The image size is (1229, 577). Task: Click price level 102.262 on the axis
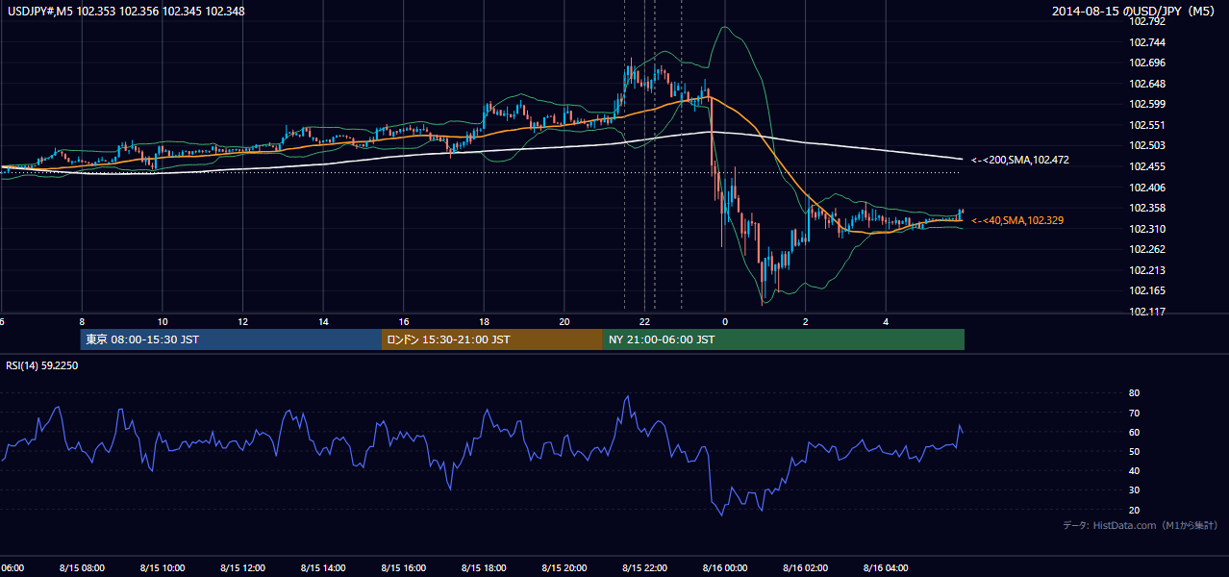[x=1147, y=249]
